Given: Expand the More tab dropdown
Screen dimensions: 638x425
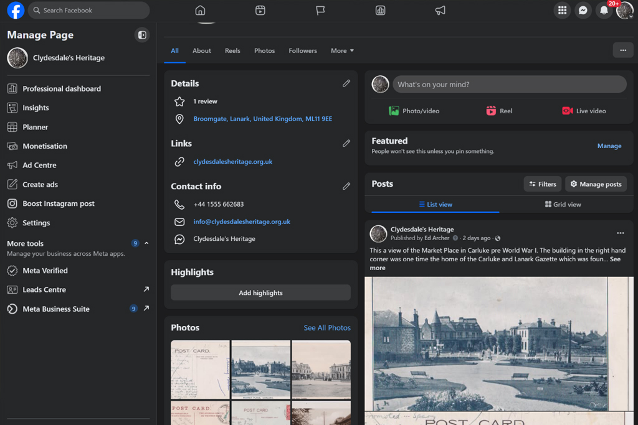Looking at the screenshot, I should click(342, 51).
